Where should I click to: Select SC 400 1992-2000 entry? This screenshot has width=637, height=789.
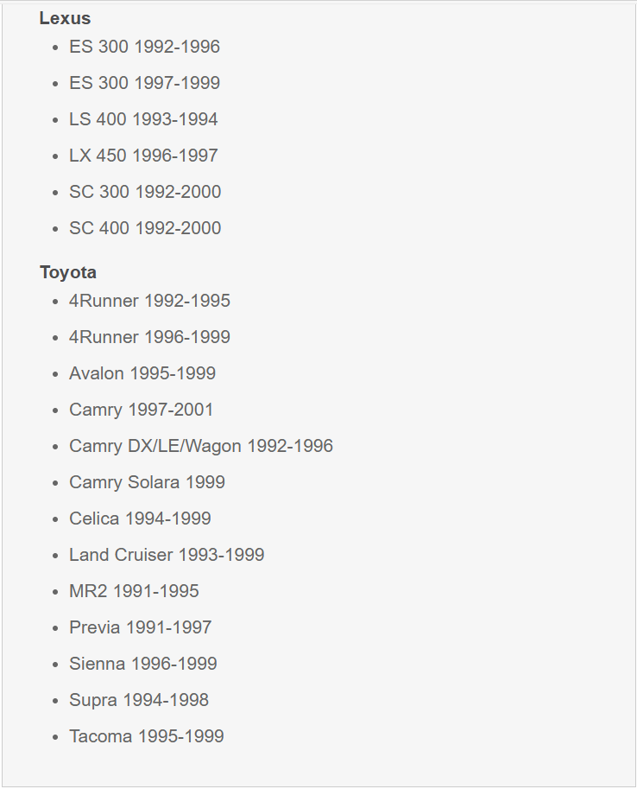click(x=145, y=228)
